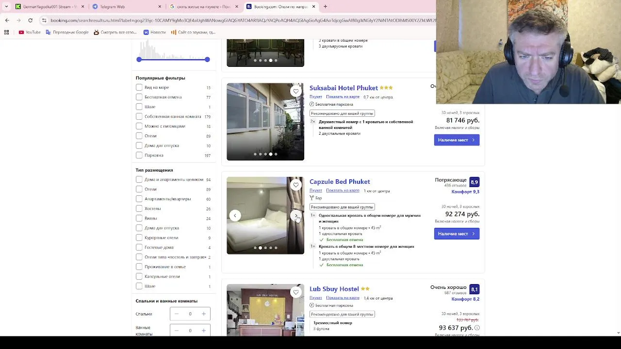
Task: Open the 8,1 rating badge for Lub Sbuy Hostel
Action: 474,289
